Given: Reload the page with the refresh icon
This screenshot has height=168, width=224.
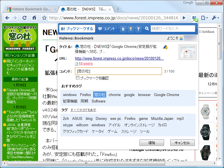Looking at the screenshot, I should point(24,17).
